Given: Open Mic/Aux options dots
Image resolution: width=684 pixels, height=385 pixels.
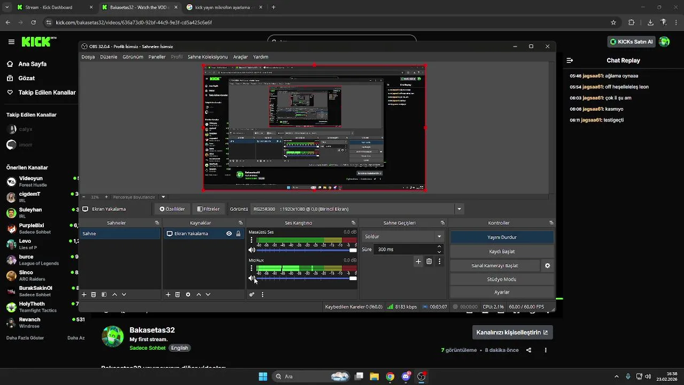Looking at the screenshot, I should [x=252, y=268].
